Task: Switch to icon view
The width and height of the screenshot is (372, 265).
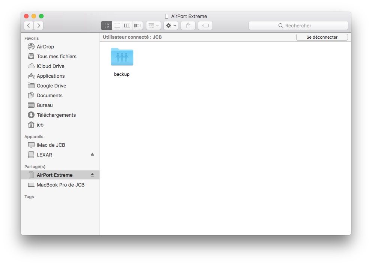Action: pyautogui.click(x=107, y=26)
